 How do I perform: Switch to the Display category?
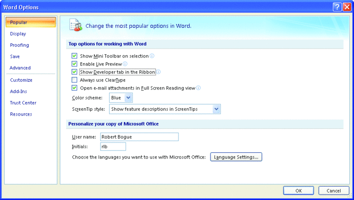click(x=18, y=34)
